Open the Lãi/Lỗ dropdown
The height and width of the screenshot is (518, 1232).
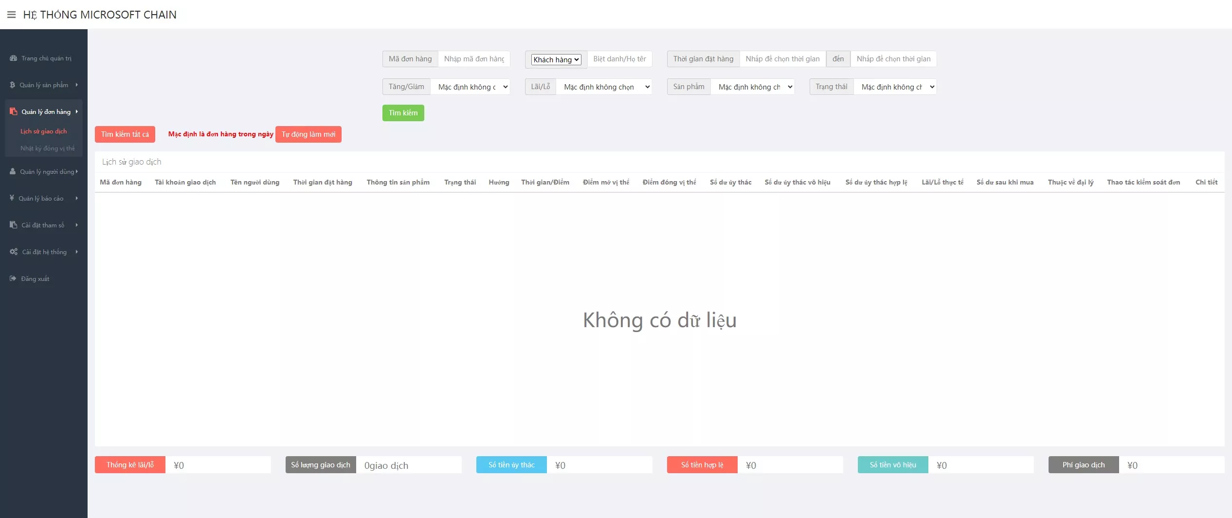click(x=605, y=87)
